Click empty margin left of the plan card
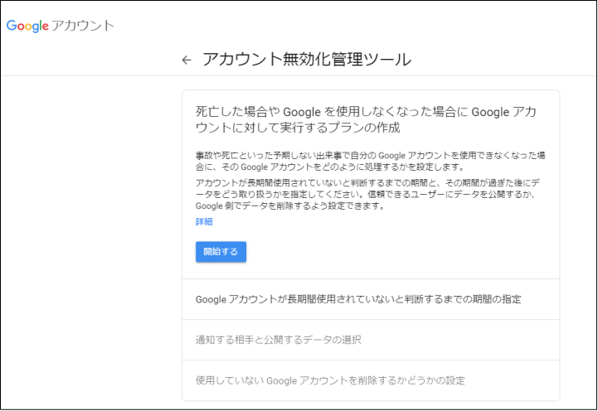Image resolution: width=598 pixels, height=411 pixels. pyautogui.click(x=91, y=249)
